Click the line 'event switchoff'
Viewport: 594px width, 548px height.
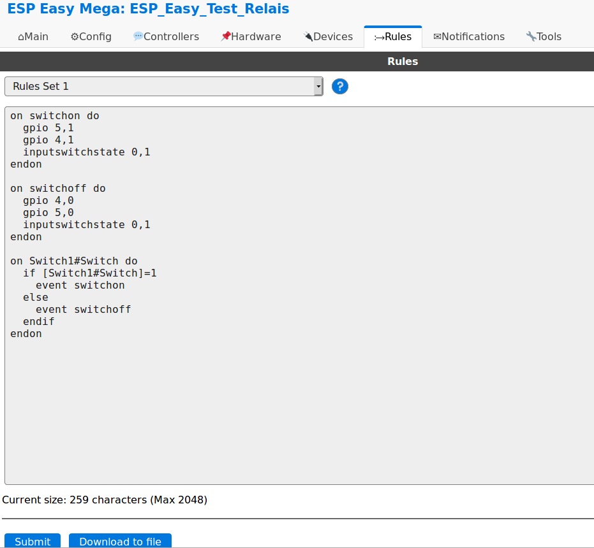84,310
